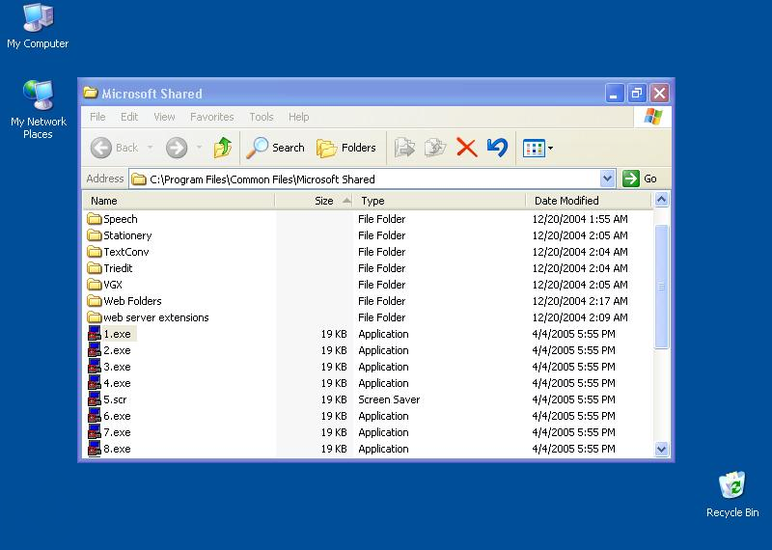Click the Views toolbar icon
772x550 pixels.
tap(534, 149)
